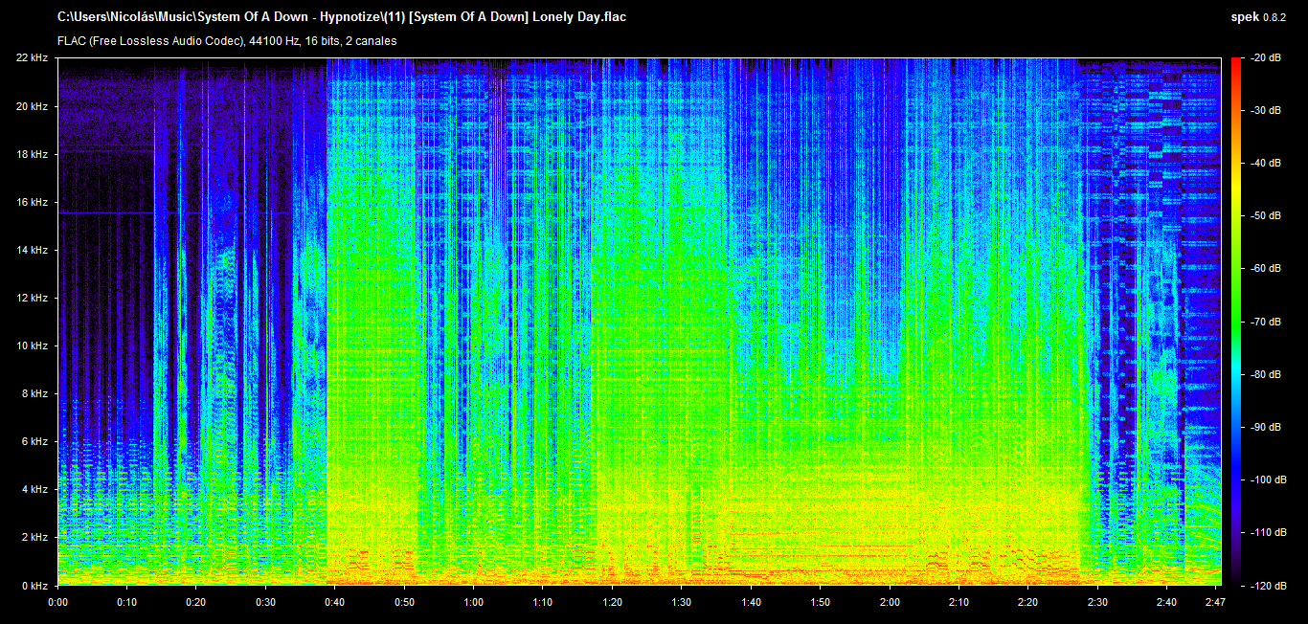
Task: Click the 1:20 time axis label
Action: pos(612,602)
